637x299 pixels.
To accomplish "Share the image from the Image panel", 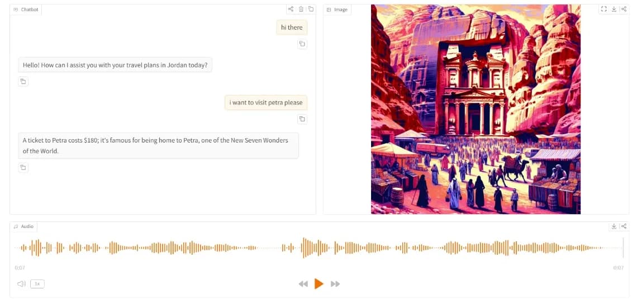I will coord(624,9).
